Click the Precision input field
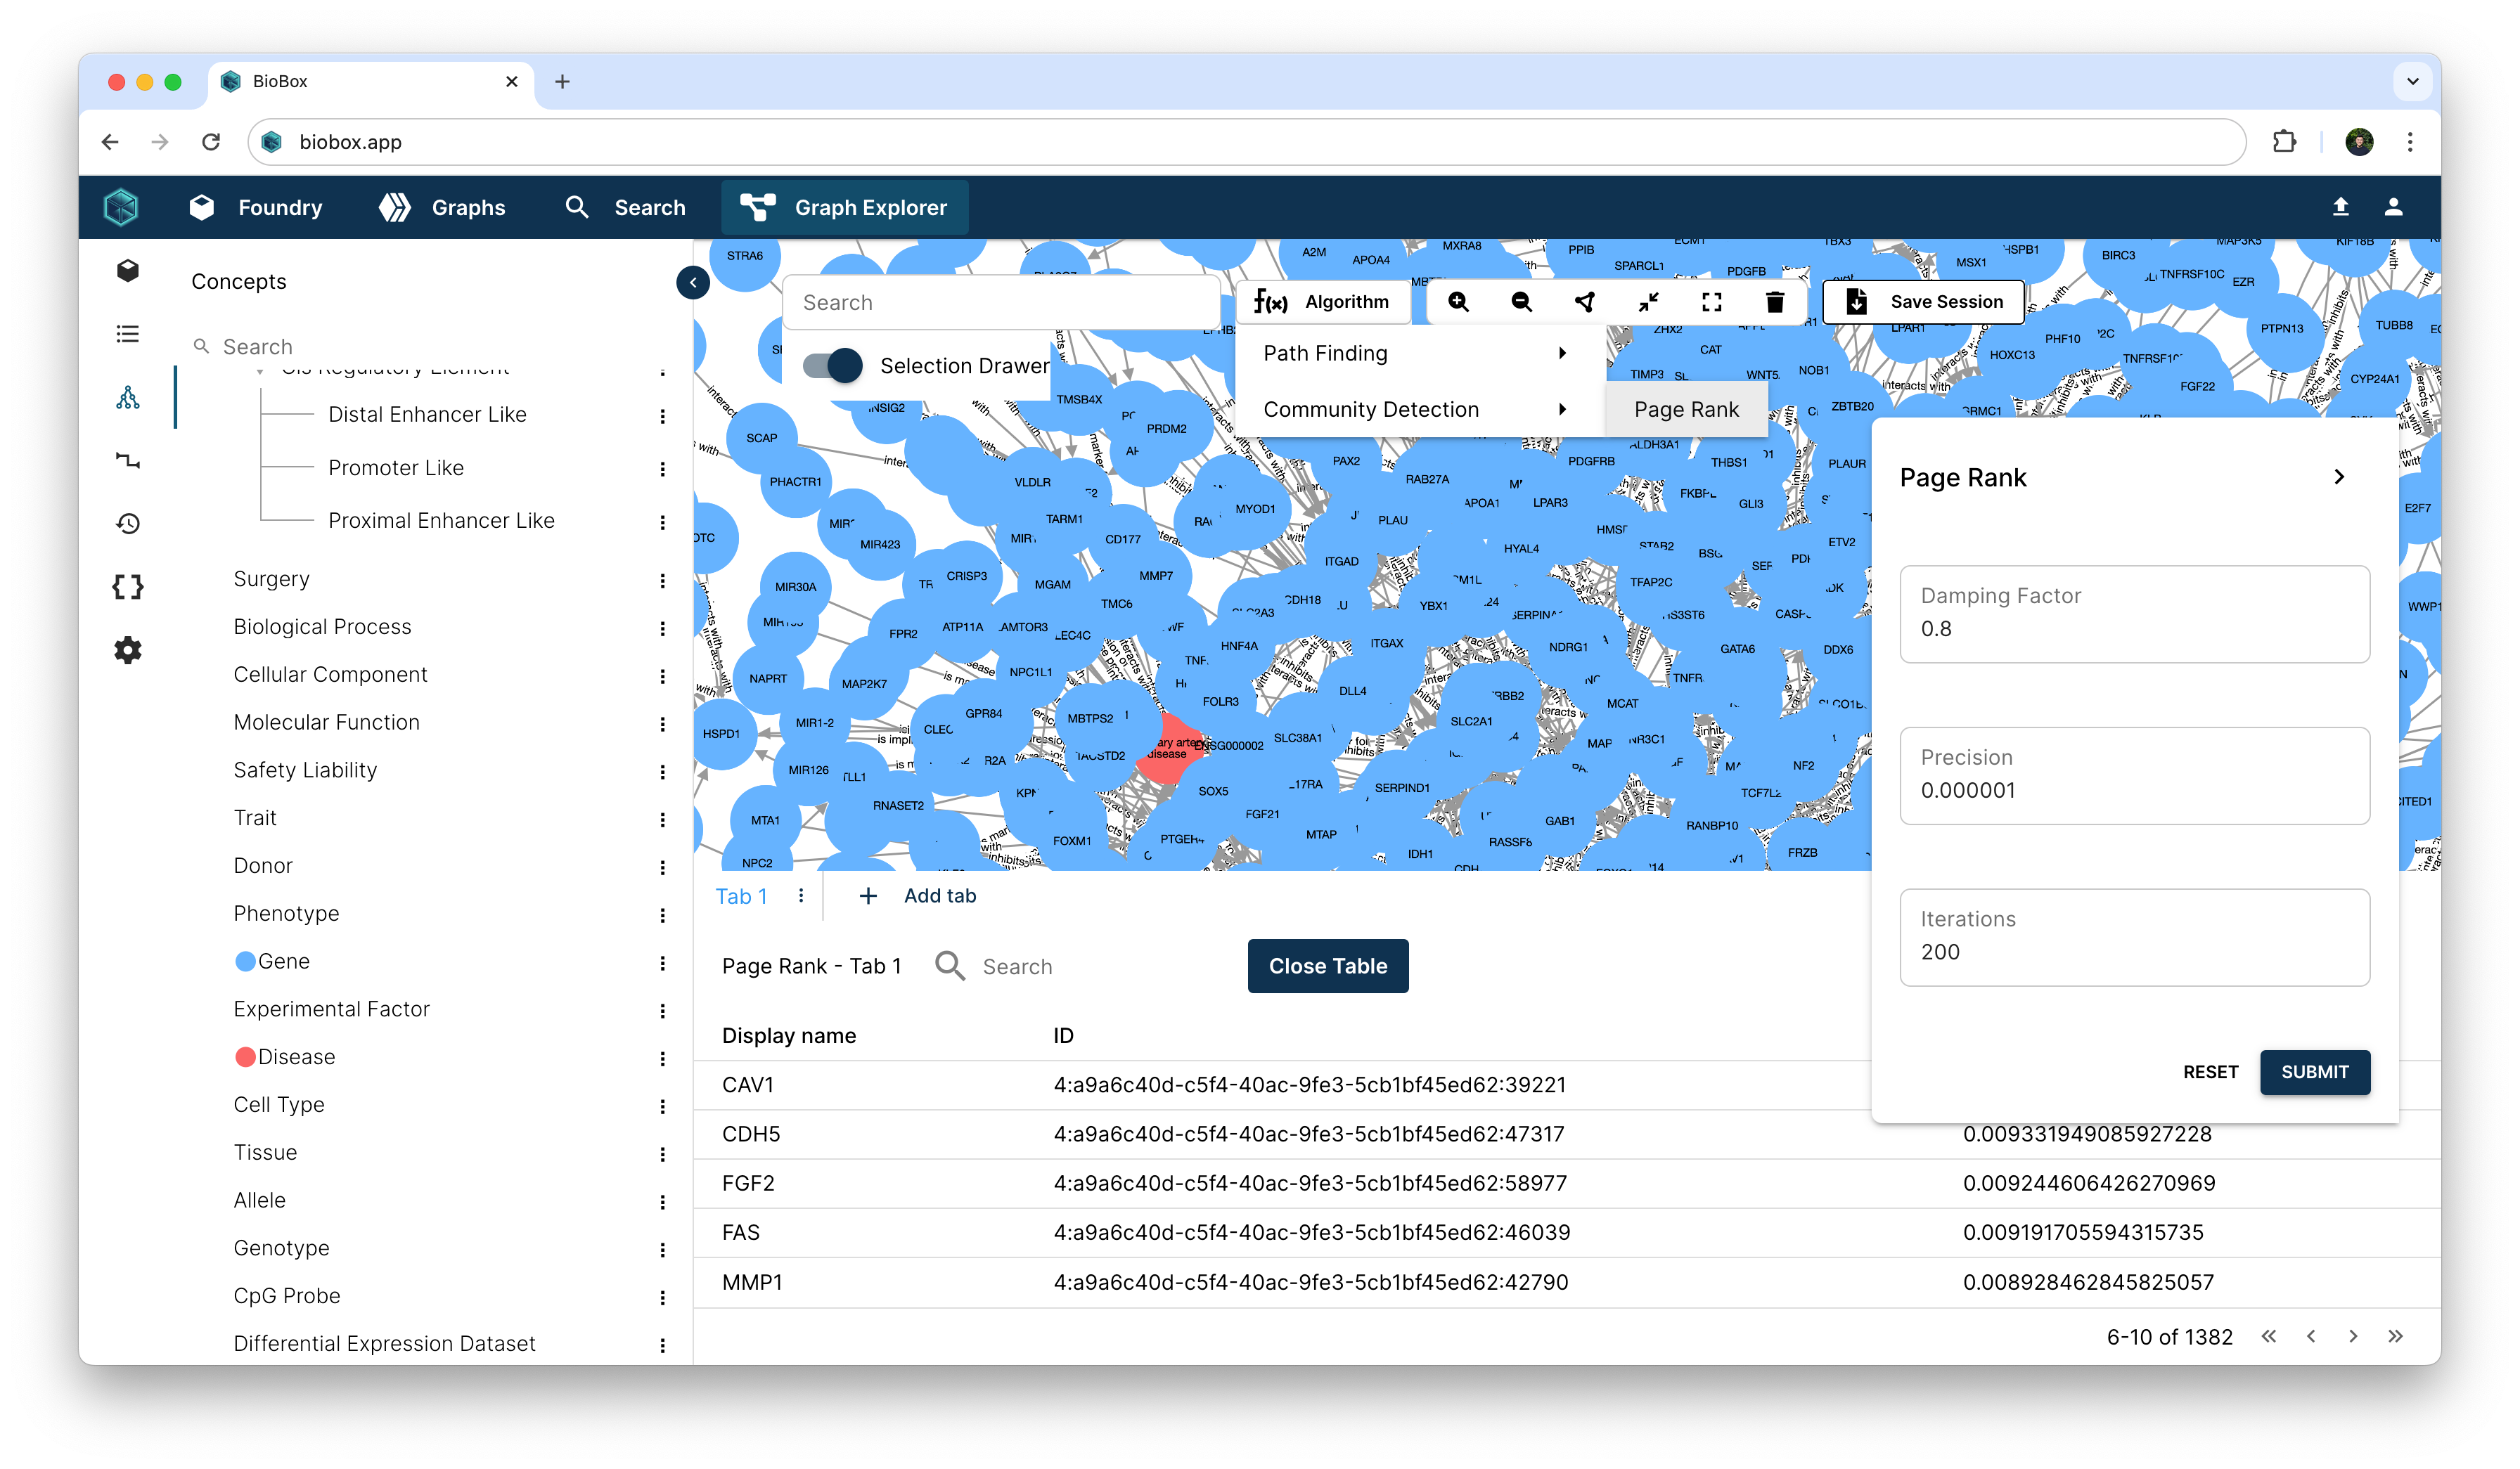2520x1469 pixels. point(2134,775)
